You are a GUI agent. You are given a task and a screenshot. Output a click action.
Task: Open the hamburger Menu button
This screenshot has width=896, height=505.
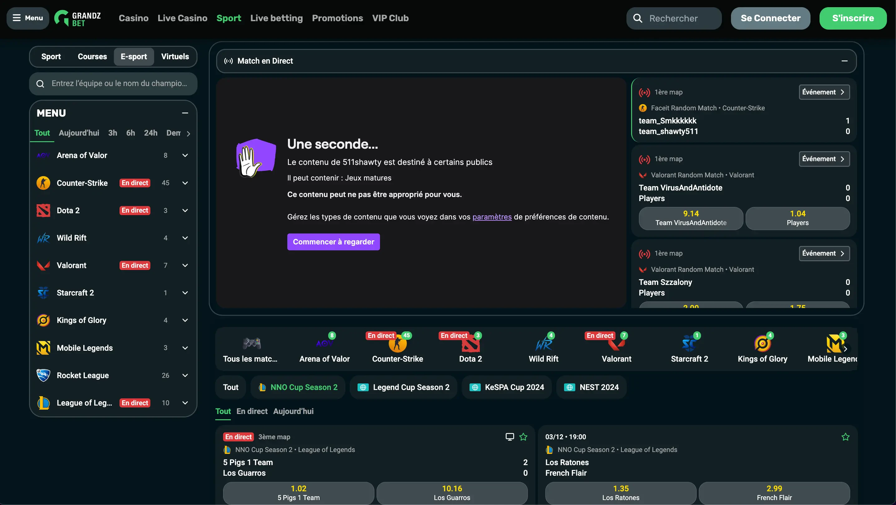tap(28, 18)
